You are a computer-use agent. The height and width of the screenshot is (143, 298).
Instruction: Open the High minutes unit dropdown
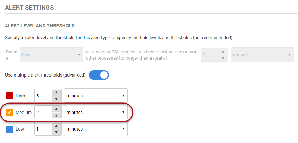tap(96, 96)
